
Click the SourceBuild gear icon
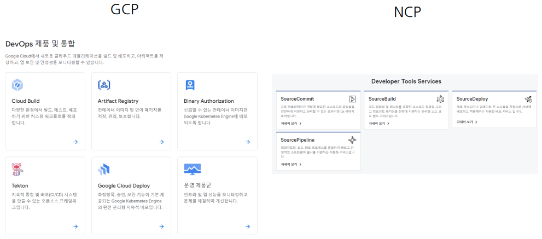(x=440, y=100)
